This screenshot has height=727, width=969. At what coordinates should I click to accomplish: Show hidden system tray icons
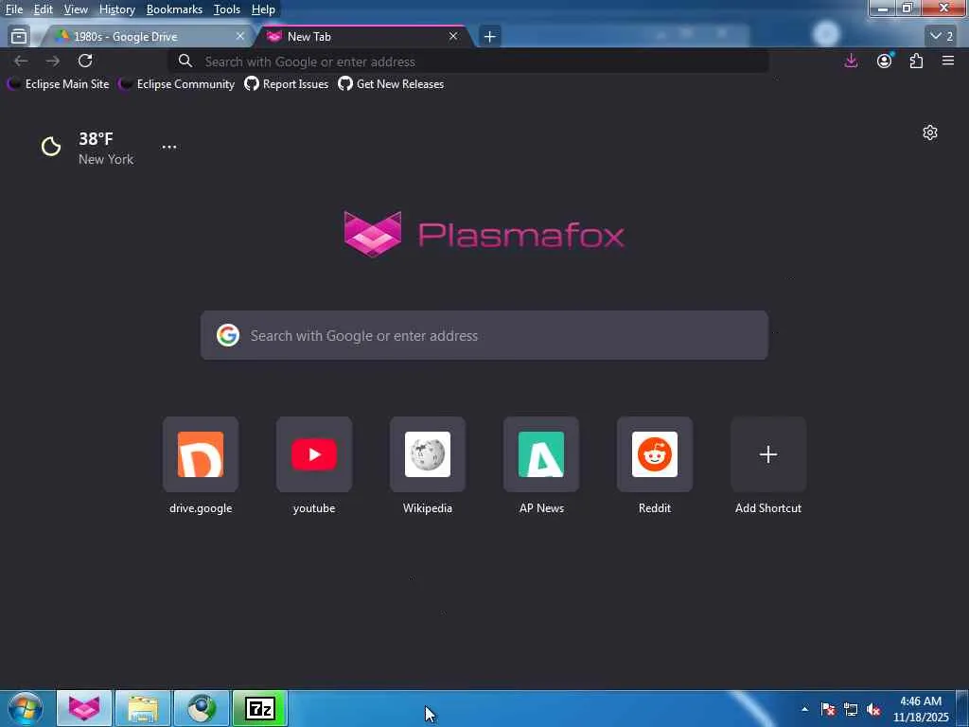[804, 709]
